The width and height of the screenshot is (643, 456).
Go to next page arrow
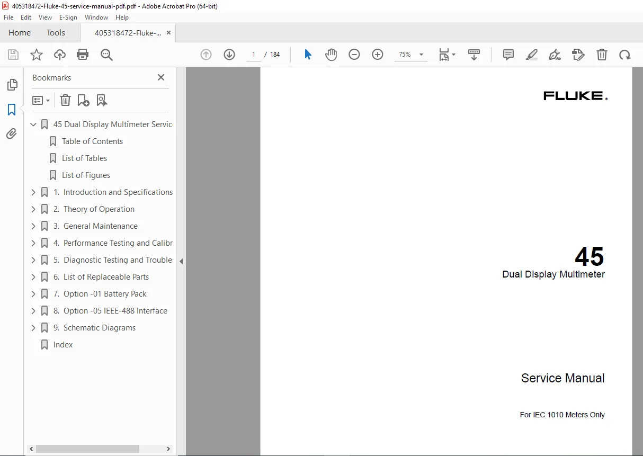(x=229, y=55)
